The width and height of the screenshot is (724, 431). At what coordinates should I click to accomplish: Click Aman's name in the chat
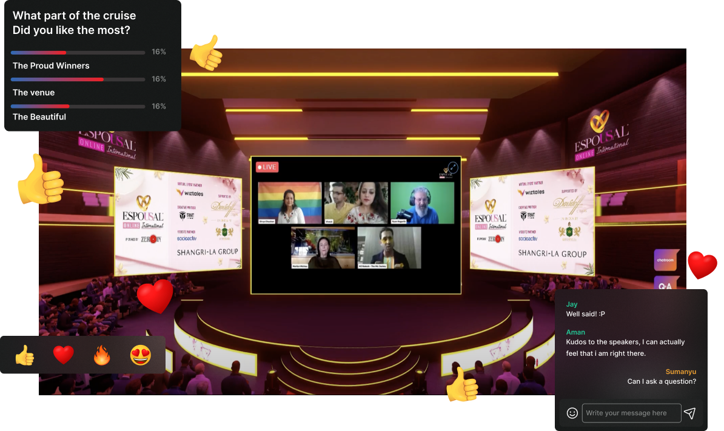[x=575, y=332]
